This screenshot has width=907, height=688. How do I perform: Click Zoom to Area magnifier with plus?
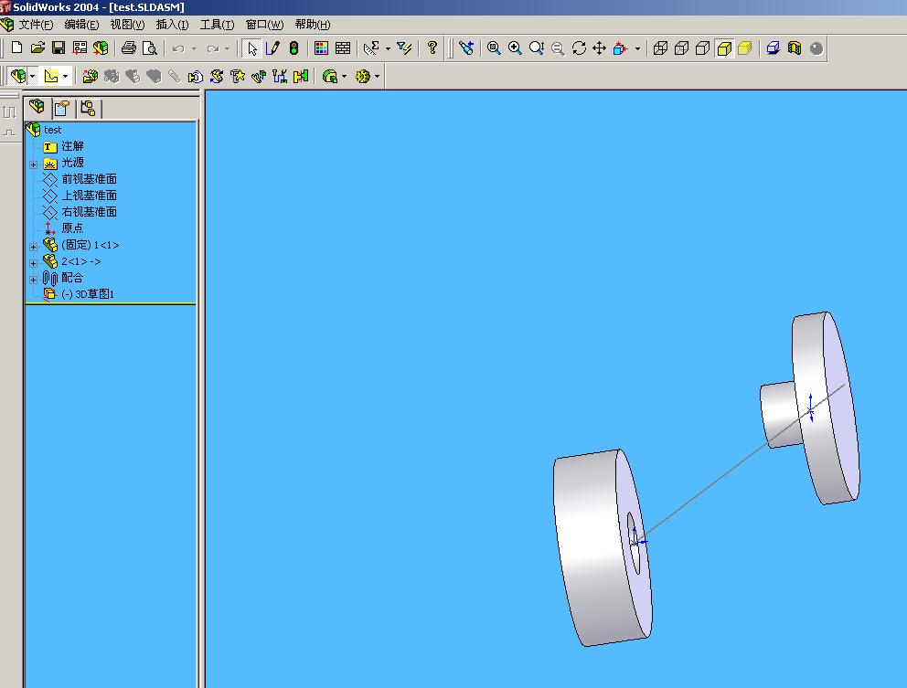point(515,48)
